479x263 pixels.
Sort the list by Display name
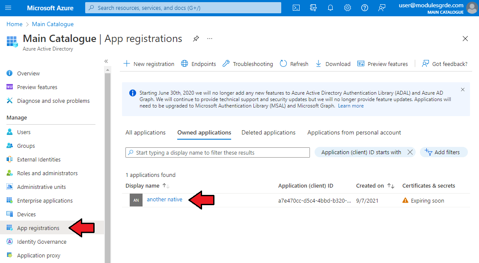tap(166, 186)
